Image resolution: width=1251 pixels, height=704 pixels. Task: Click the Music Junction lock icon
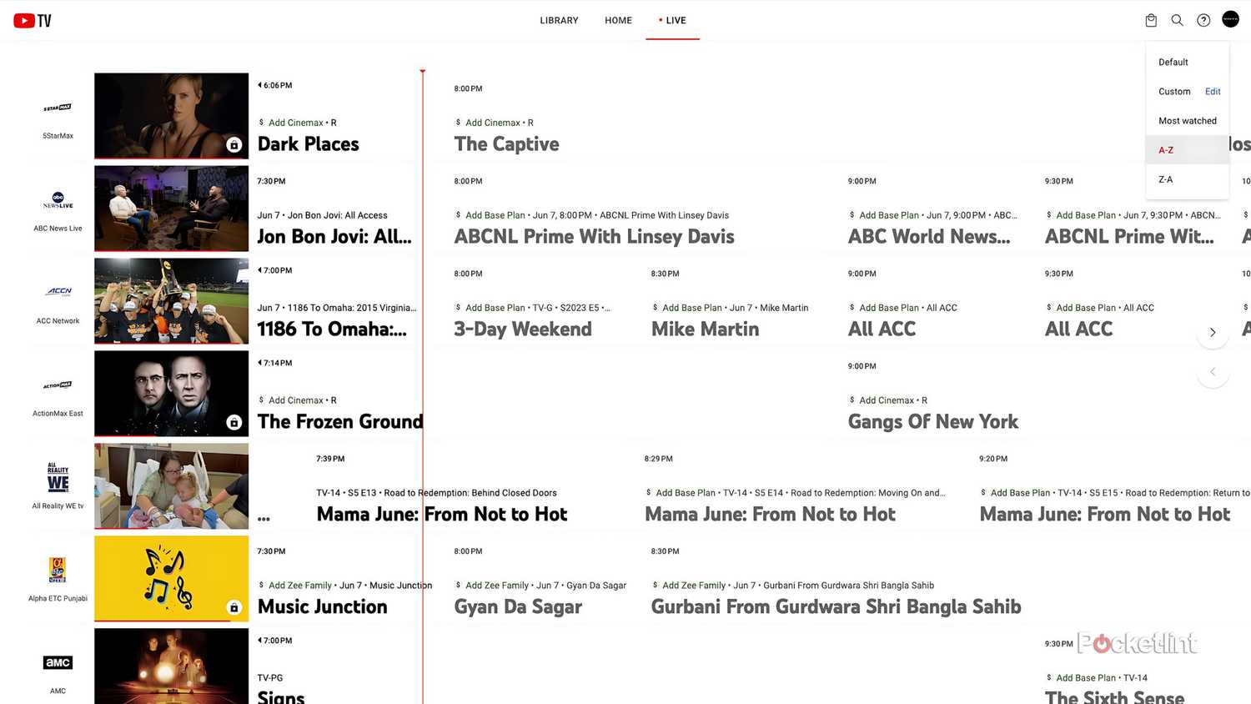(234, 608)
